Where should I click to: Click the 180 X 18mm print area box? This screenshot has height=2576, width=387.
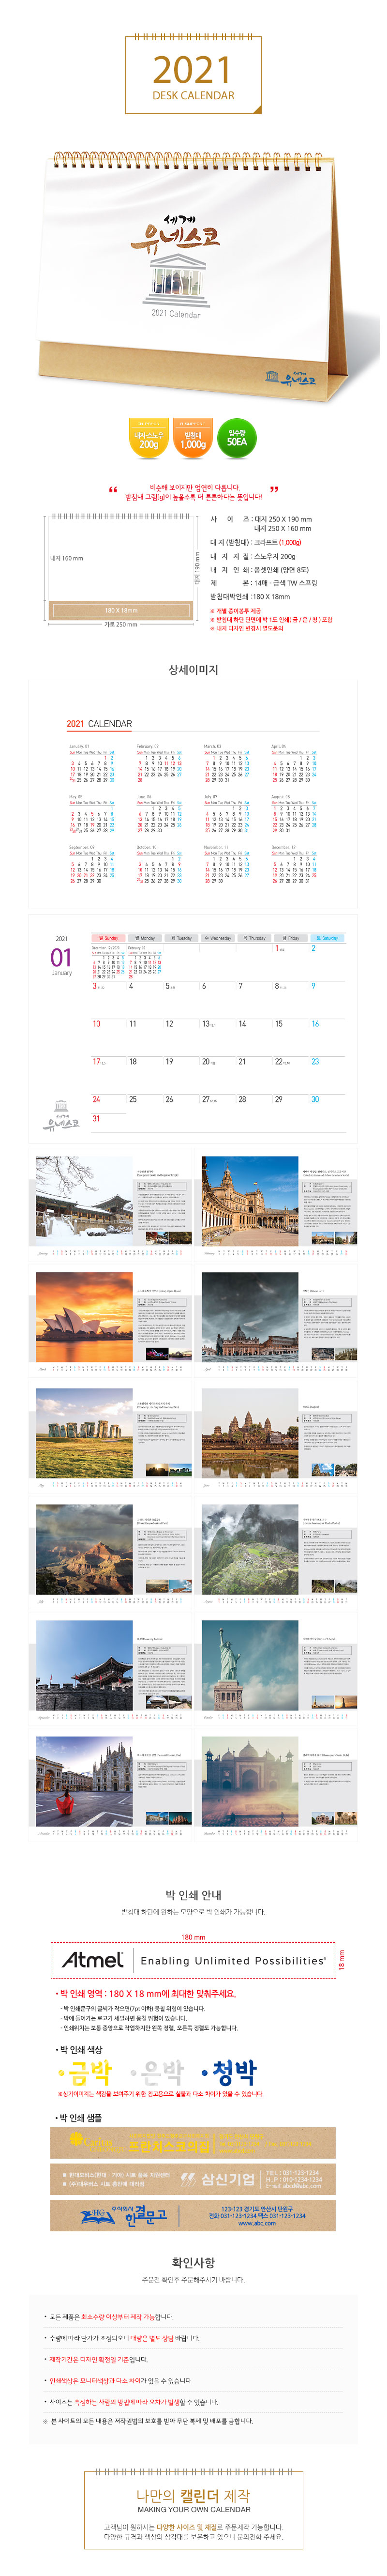pos(121,610)
